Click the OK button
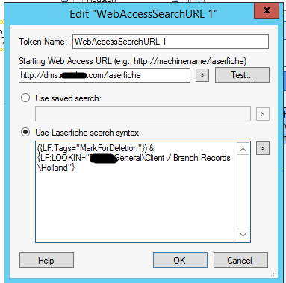 (x=180, y=261)
